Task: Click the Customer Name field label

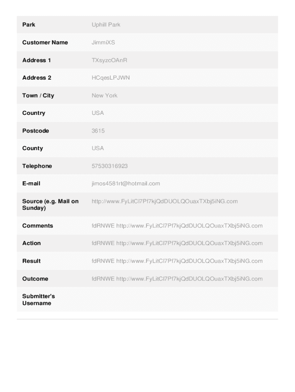Action: coord(45,42)
